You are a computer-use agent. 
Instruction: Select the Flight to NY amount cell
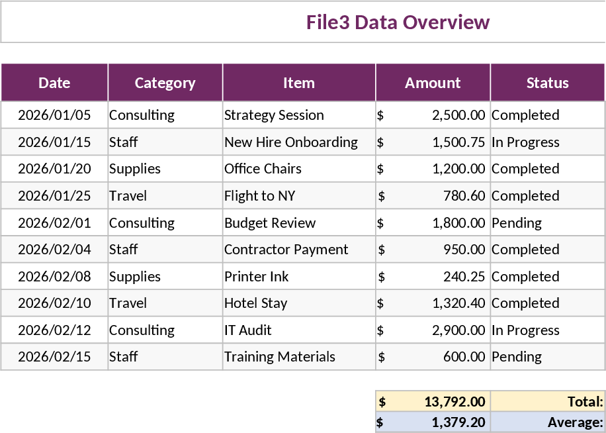(x=432, y=195)
